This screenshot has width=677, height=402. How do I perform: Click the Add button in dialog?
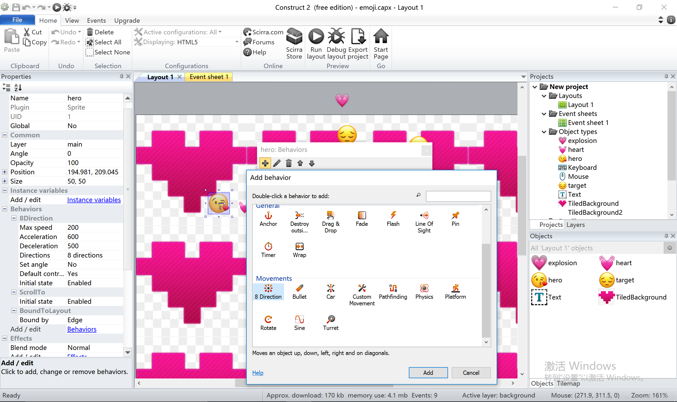pos(428,373)
